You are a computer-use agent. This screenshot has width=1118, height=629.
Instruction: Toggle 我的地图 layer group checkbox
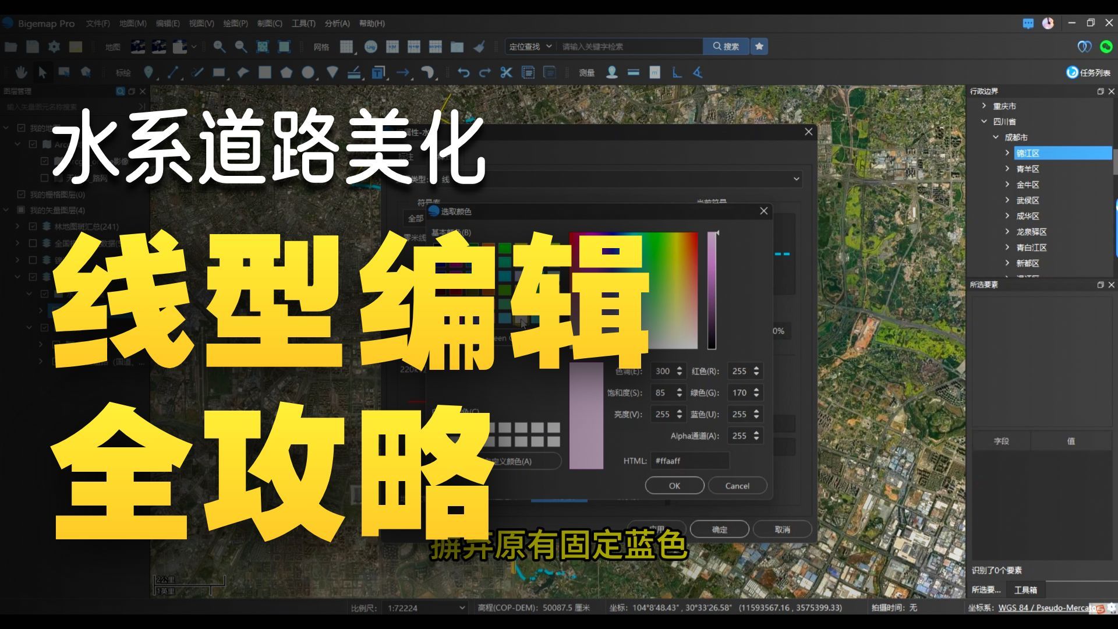point(22,128)
